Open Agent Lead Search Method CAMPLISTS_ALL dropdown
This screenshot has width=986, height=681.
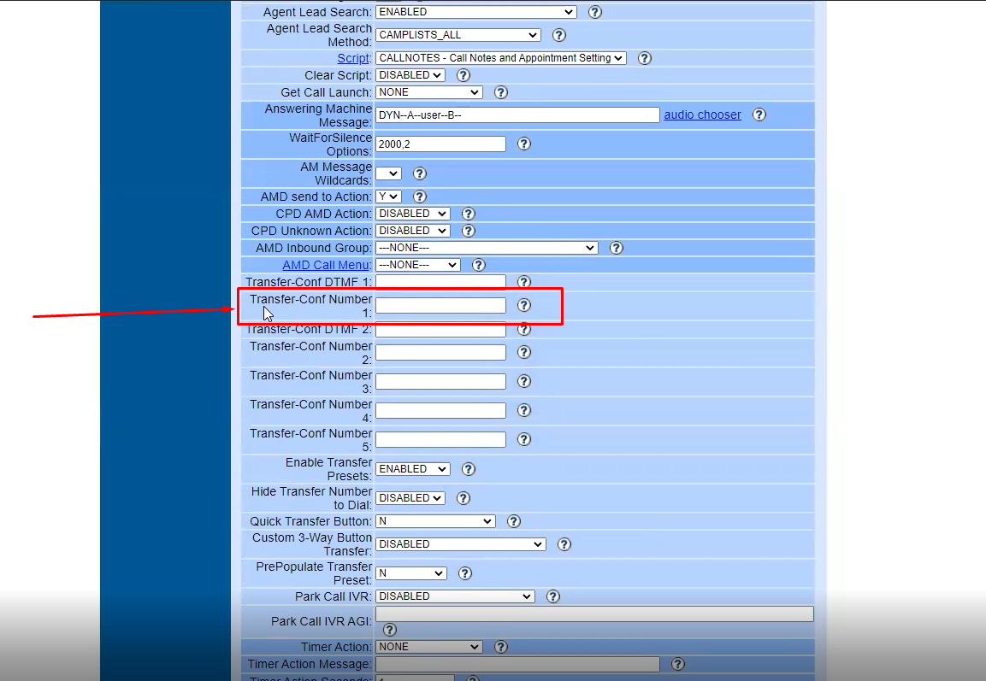click(x=458, y=35)
